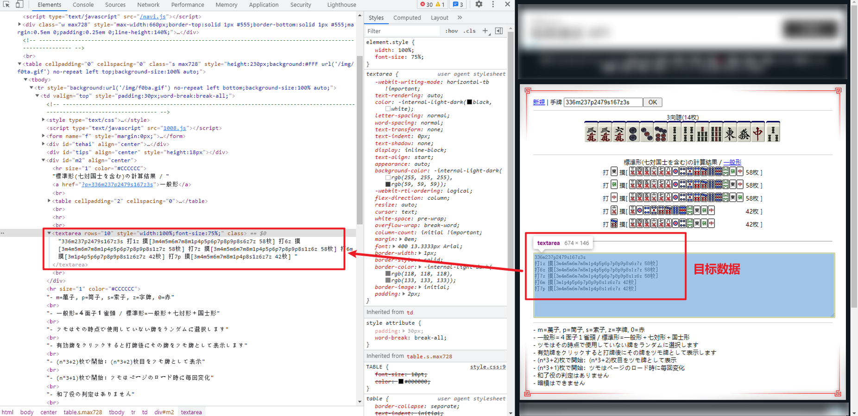Open DevTools settings gear
858x416 pixels.
(x=479, y=5)
